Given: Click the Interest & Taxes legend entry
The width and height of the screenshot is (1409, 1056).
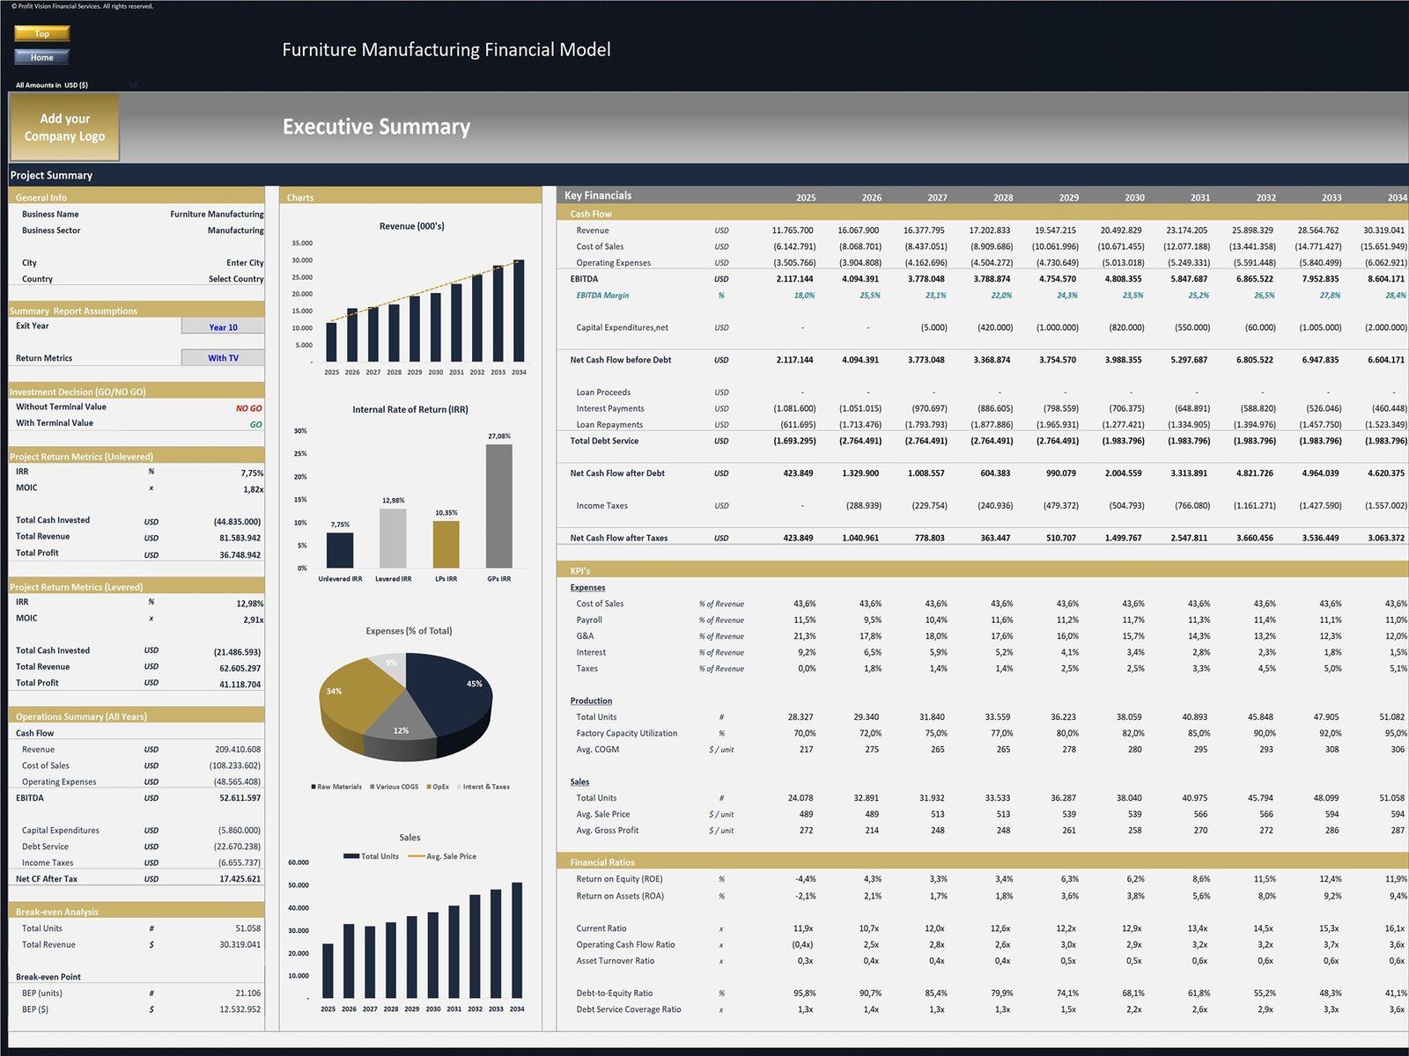Looking at the screenshot, I should pyautogui.click(x=485, y=787).
